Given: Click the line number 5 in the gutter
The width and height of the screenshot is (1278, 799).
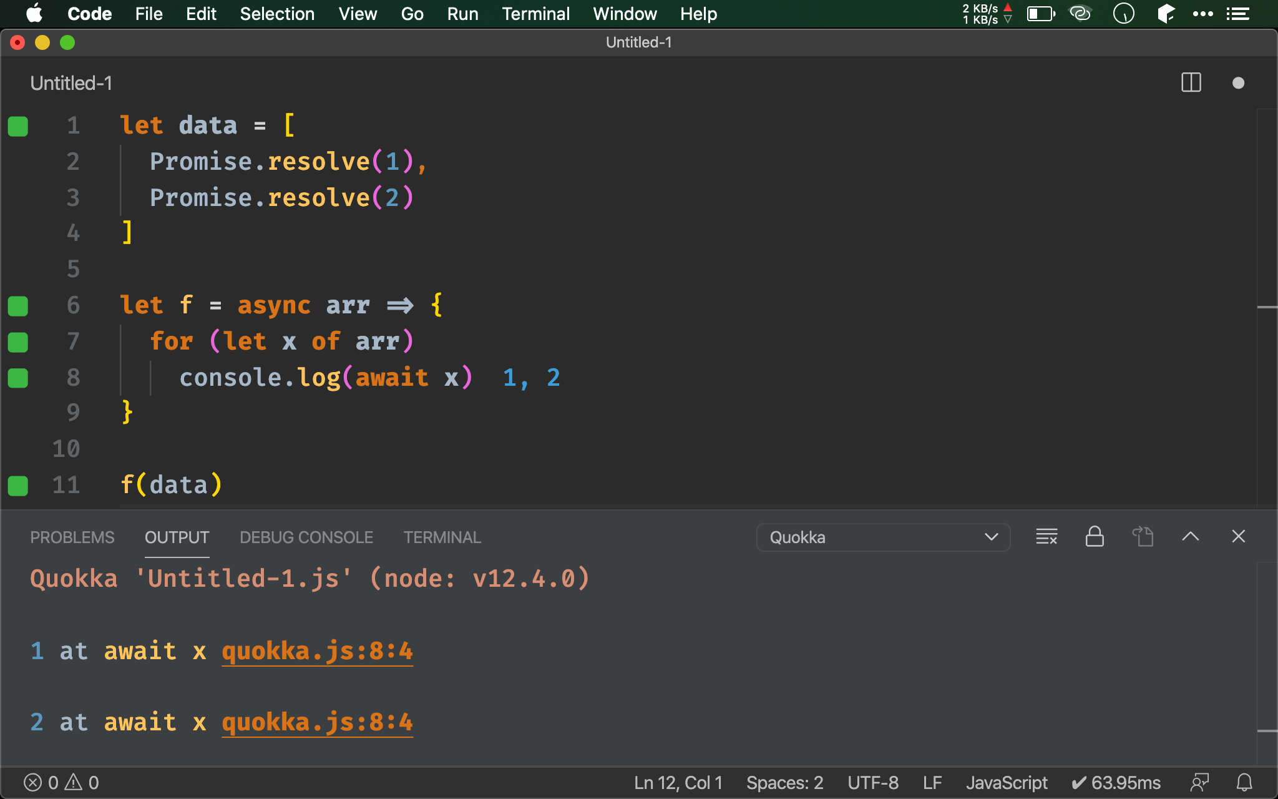Looking at the screenshot, I should pyautogui.click(x=73, y=270).
